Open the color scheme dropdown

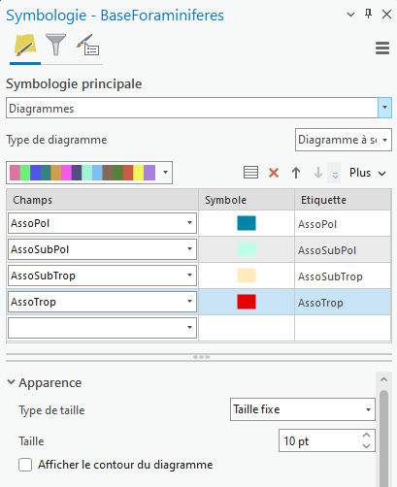[x=89, y=173]
